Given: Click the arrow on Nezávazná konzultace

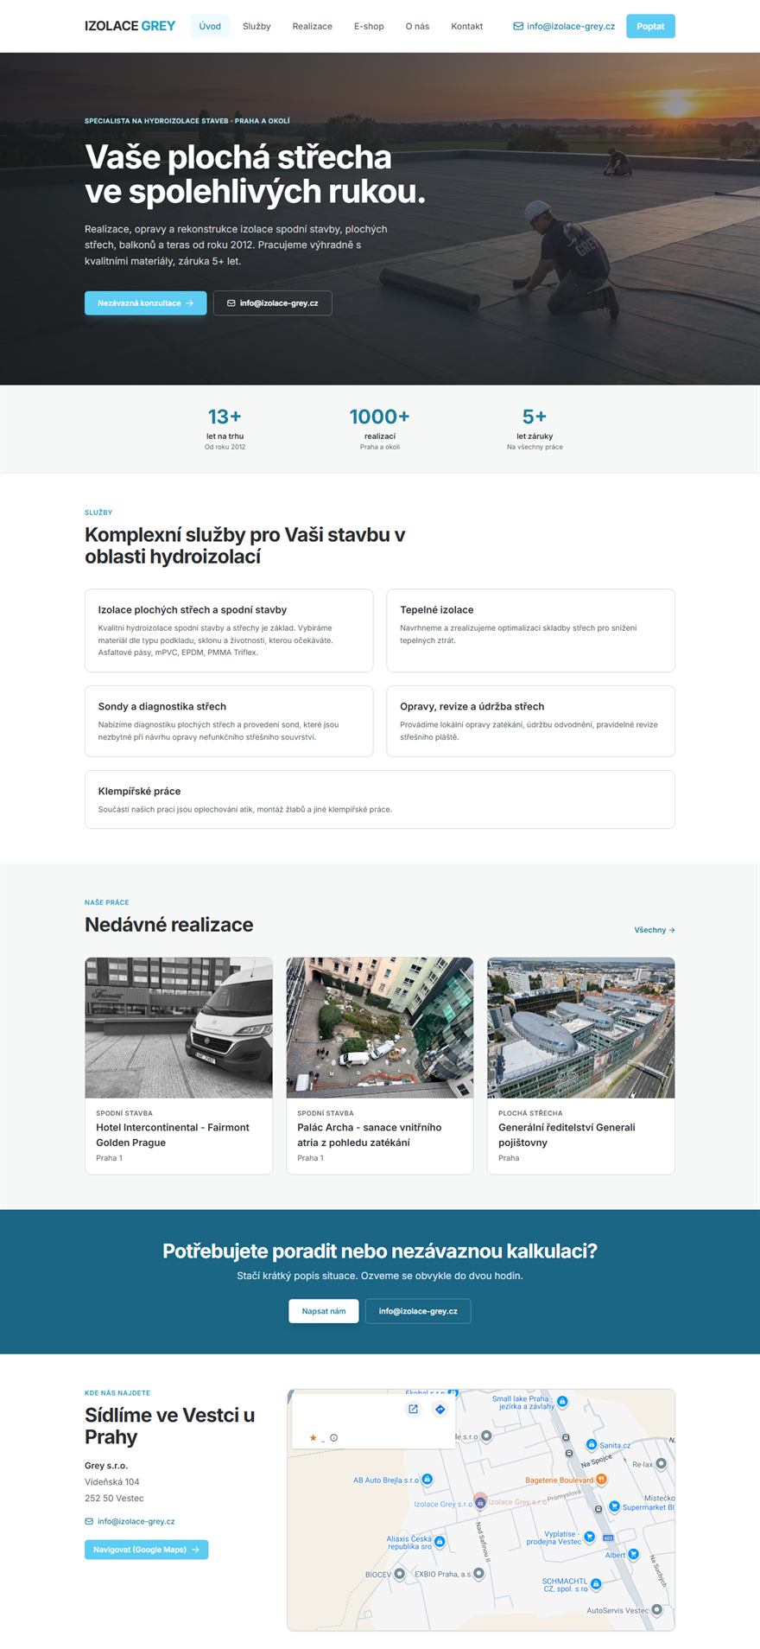Looking at the screenshot, I should tap(190, 303).
